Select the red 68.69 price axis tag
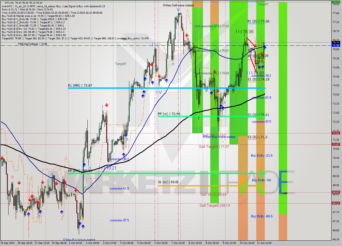The height and width of the screenshot is (246, 342). [x=336, y=192]
